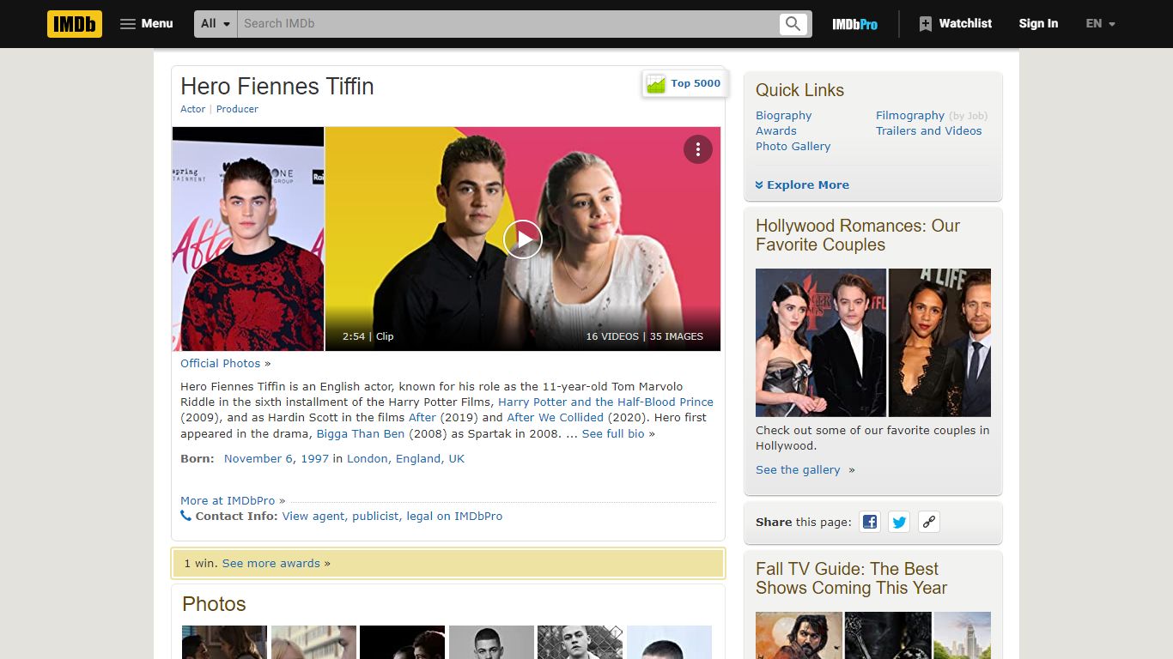Open the first Fall TV Guide thumbnail
This screenshot has height=659, width=1173.
coord(799,635)
